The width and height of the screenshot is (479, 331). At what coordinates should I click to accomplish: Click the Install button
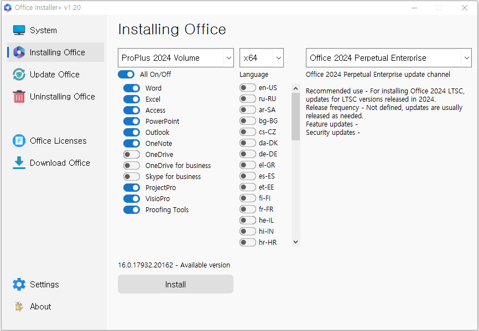coord(176,284)
